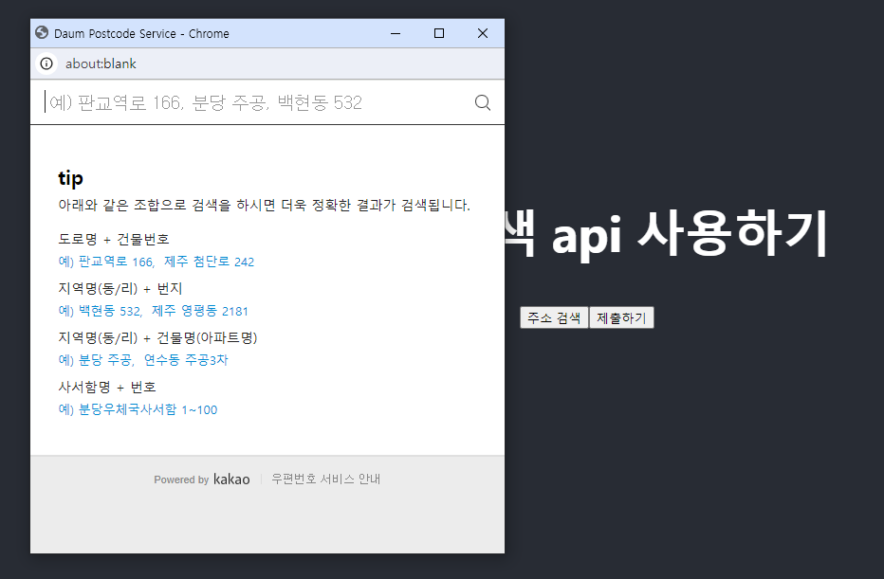Click the 주소 검색 button on main page
This screenshot has width=884, height=579.
(x=554, y=317)
